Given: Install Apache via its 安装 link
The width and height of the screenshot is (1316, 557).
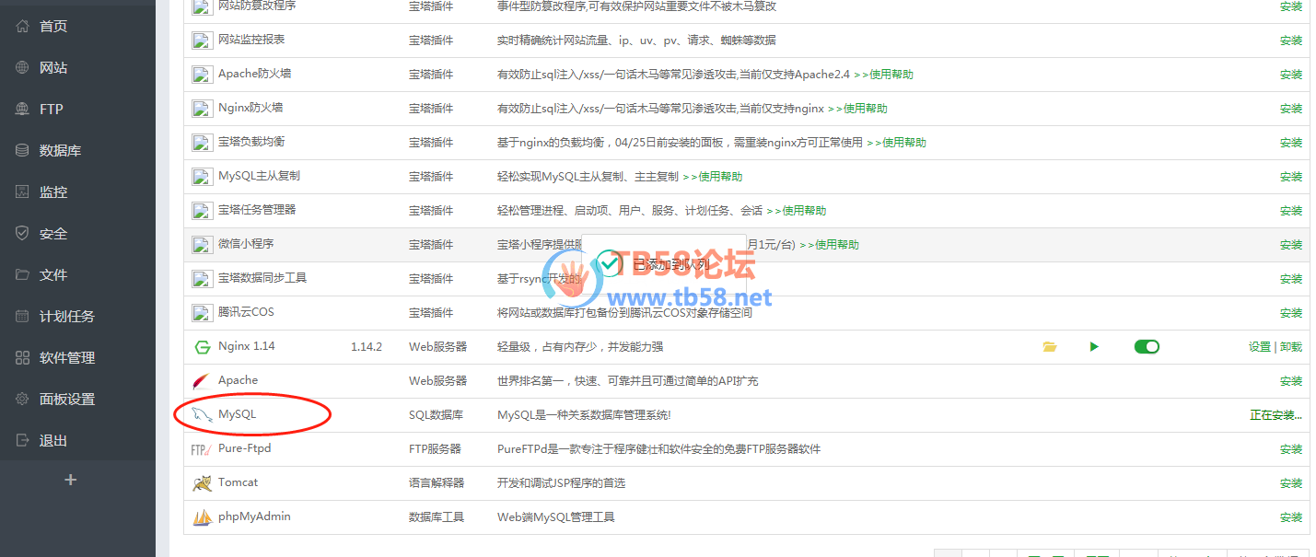Looking at the screenshot, I should click(1291, 381).
